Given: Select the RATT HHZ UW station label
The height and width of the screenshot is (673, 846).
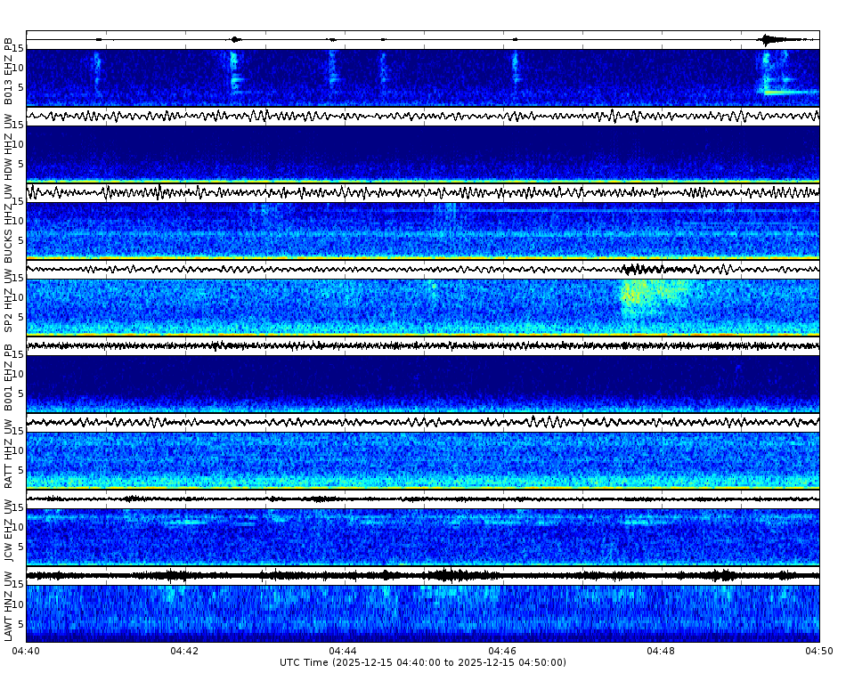Looking at the screenshot, I should [9, 454].
